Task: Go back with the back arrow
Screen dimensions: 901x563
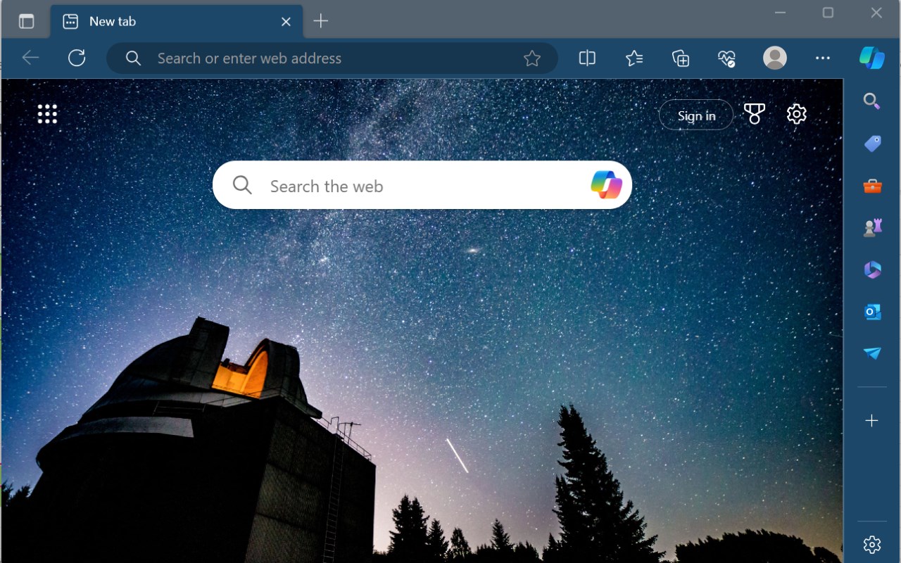Action: click(30, 58)
